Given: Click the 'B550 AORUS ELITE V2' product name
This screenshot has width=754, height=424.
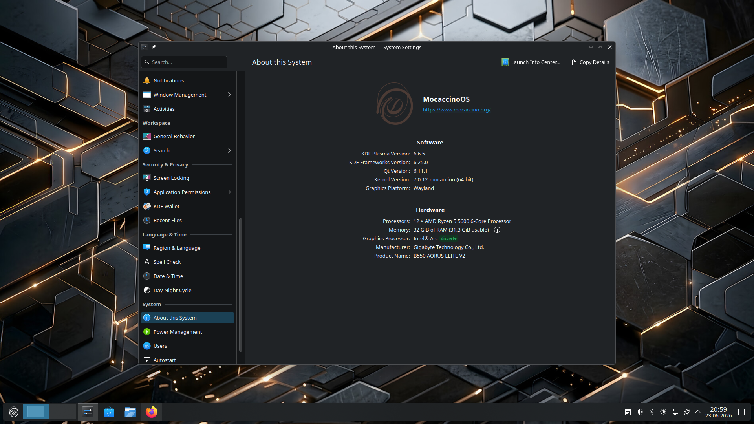Looking at the screenshot, I should 439,256.
